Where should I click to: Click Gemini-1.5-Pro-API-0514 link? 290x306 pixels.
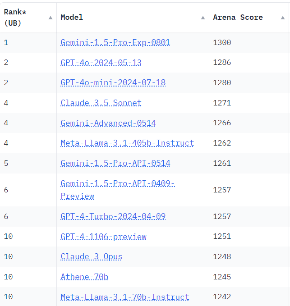pos(115,163)
